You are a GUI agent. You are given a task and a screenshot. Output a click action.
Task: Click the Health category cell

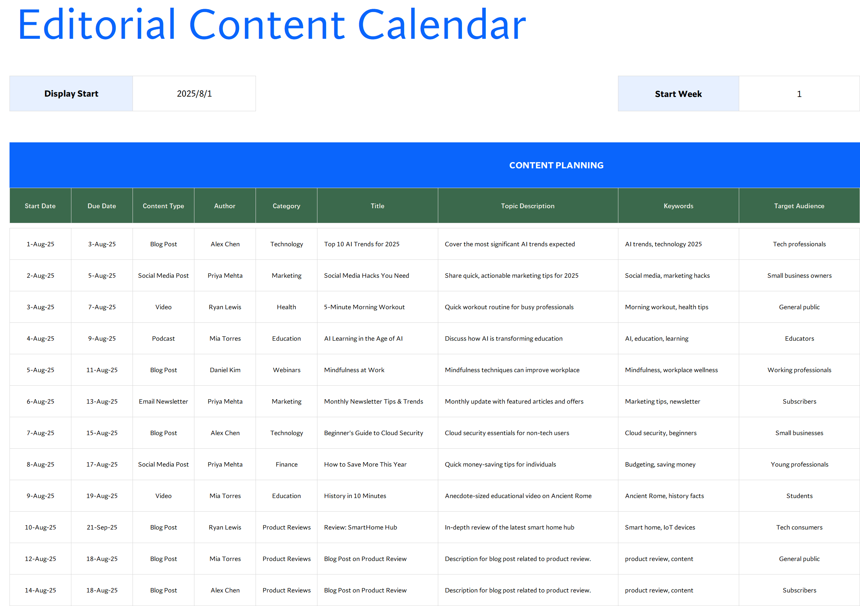[x=287, y=307]
